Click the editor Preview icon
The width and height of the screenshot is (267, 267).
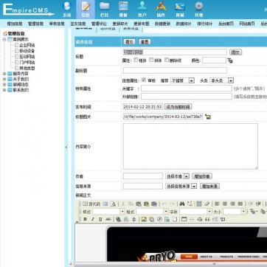[x=113, y=204]
